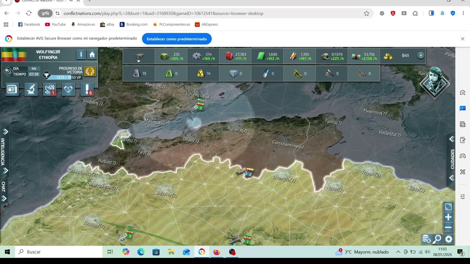Zoom in the map with the plus button
The height and width of the screenshot is (264, 470).
coord(448,217)
